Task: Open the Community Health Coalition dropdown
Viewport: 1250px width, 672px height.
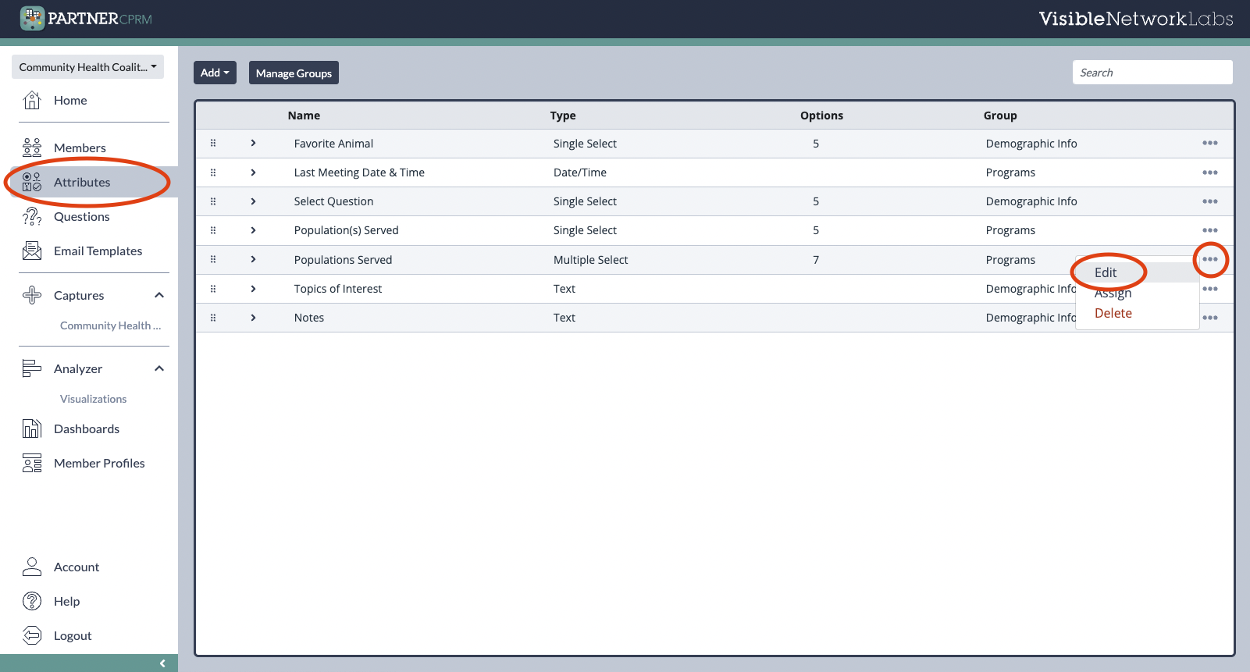Action: (87, 67)
